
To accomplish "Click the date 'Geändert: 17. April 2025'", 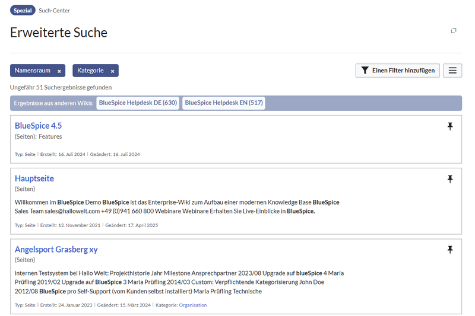I will pyautogui.click(x=131, y=225).
